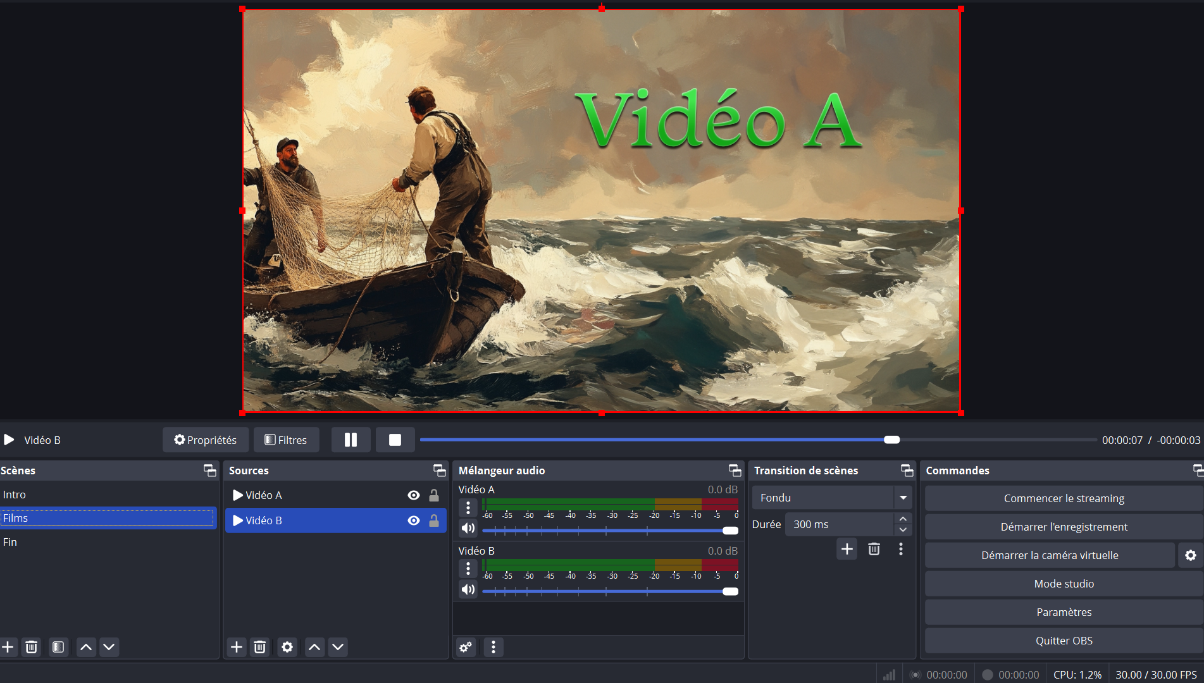Add a new scene with plus icon

pos(8,647)
